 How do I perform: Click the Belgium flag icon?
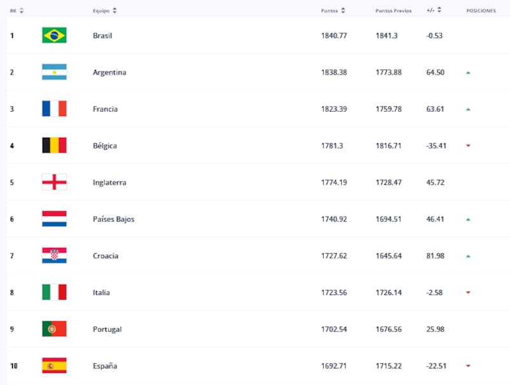(54, 145)
